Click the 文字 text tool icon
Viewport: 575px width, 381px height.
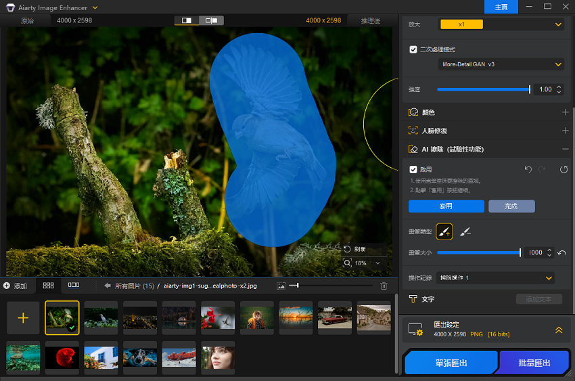click(x=413, y=299)
